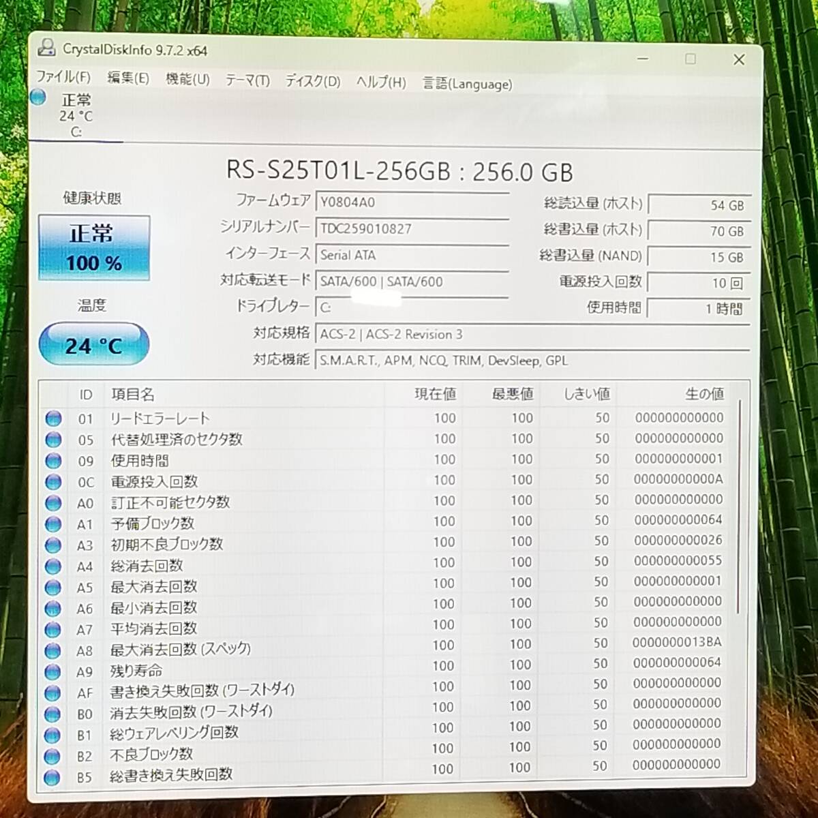
Task: Click the 24 °C temperature button
Action: 93,345
